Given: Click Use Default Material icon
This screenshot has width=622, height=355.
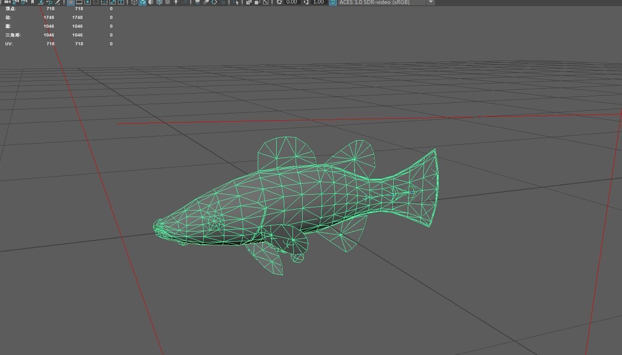Looking at the screenshot, I should pyautogui.click(x=150, y=2).
